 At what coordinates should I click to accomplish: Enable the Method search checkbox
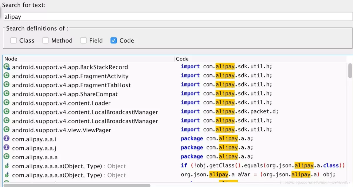click(x=45, y=40)
